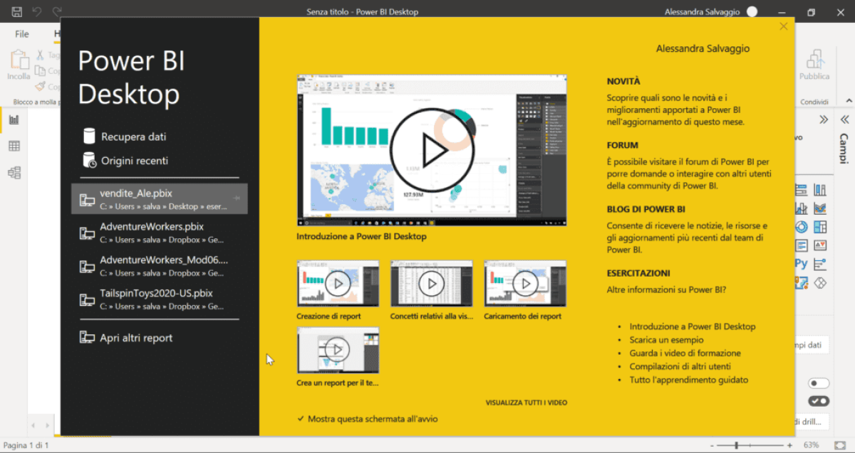
Task: Click the folder icon beside Apri altri report
Action: pyautogui.click(x=87, y=337)
